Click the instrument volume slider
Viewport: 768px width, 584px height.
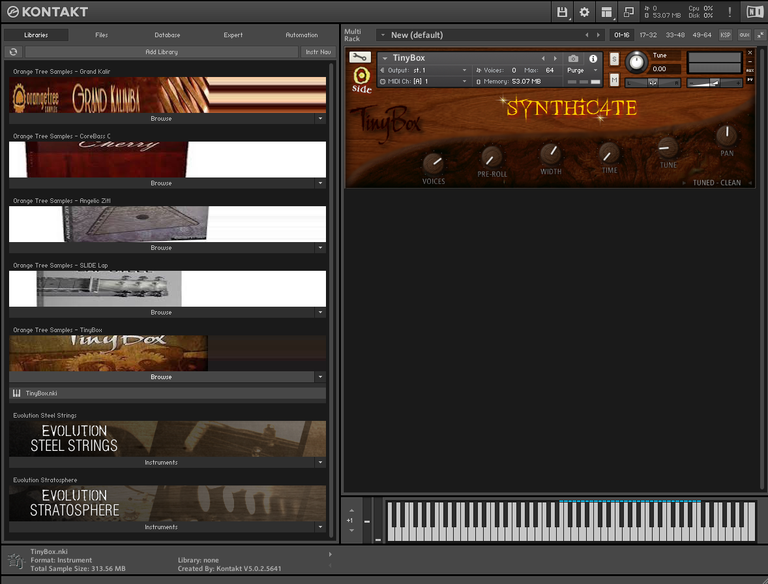point(715,83)
